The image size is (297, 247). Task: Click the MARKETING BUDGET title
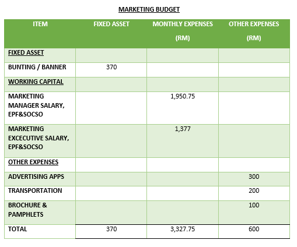point(149,9)
